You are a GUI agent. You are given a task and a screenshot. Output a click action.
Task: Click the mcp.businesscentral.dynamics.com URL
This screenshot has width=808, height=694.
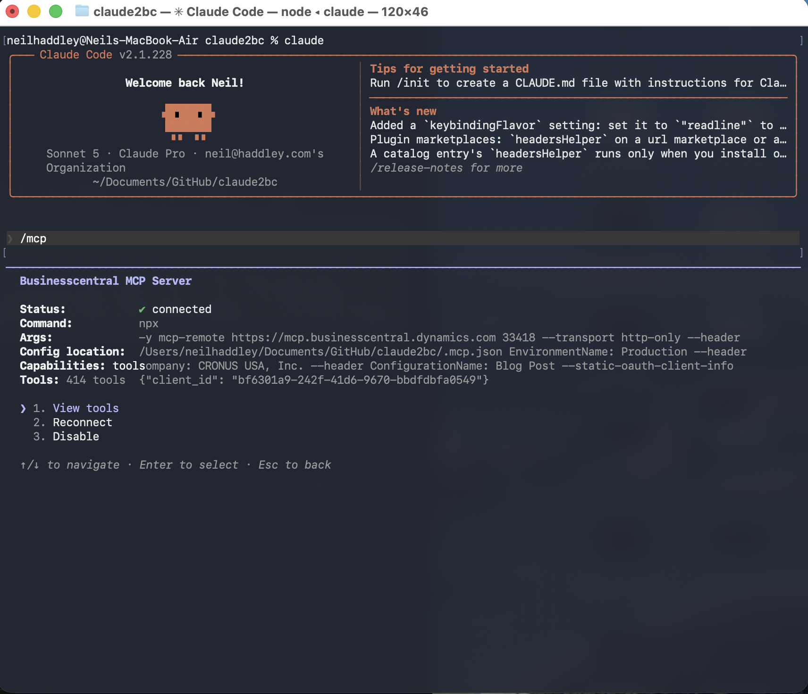(x=363, y=338)
